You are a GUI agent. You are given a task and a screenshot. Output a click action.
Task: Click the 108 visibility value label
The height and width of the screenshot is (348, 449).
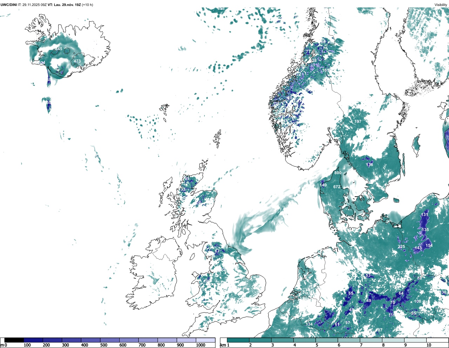coord(417,301)
